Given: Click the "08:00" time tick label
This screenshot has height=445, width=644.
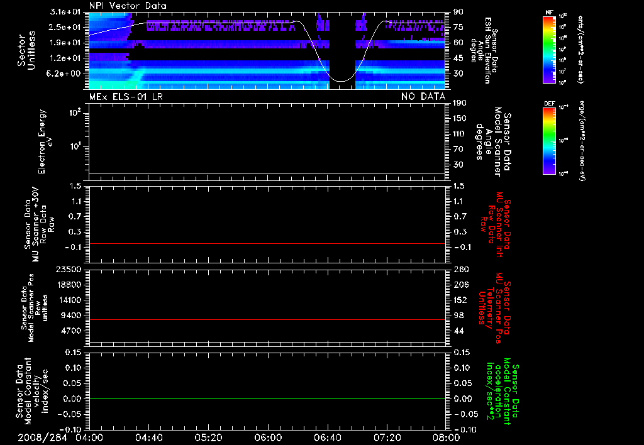Looking at the screenshot, I should pos(446,437).
